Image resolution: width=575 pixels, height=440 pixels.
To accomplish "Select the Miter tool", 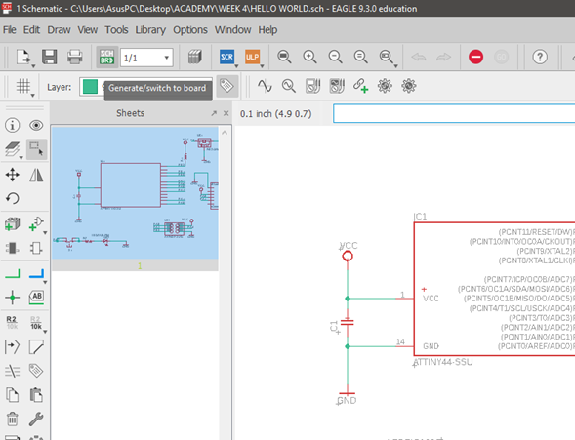I will pyautogui.click(x=36, y=346).
